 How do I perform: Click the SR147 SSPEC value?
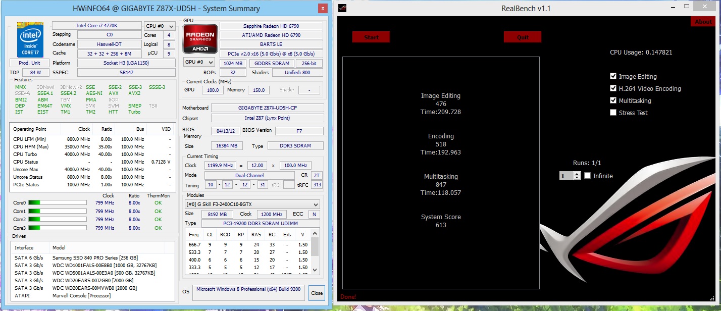coord(126,72)
